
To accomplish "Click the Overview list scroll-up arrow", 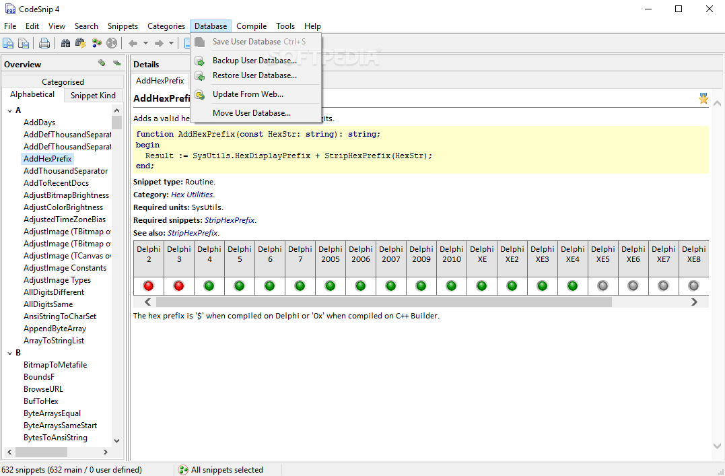I will [x=116, y=110].
